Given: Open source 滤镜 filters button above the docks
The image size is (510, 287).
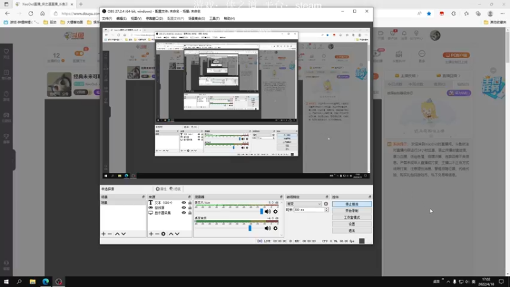Looking at the screenshot, I should tap(175, 189).
